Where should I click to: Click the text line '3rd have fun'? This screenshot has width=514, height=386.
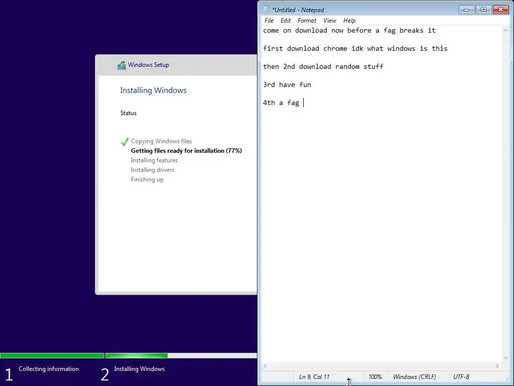pos(287,84)
